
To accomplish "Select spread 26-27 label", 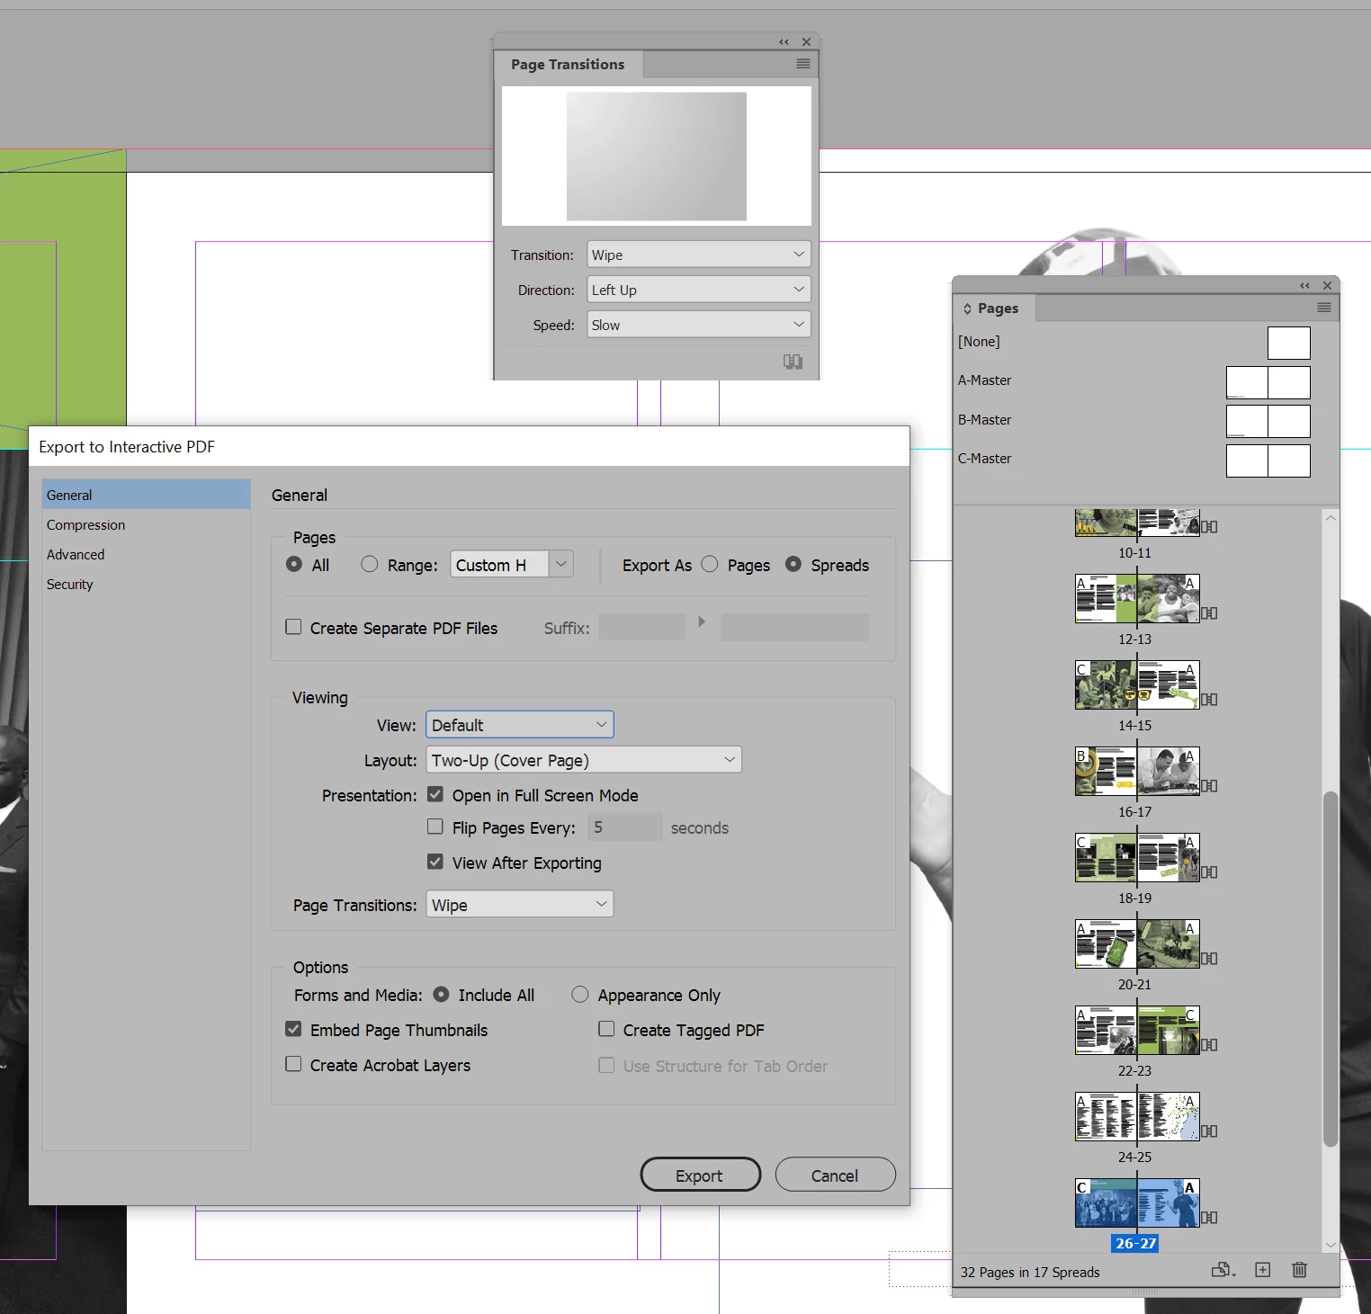I will (x=1135, y=1243).
